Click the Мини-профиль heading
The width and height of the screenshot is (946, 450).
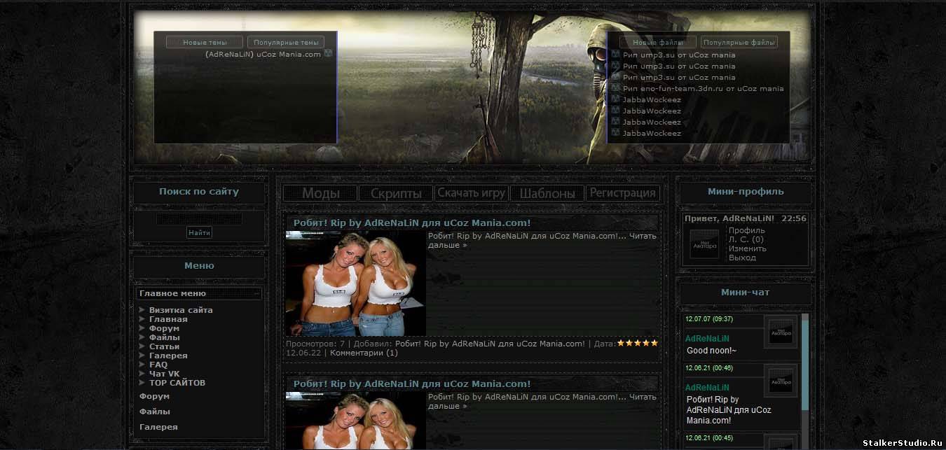pos(746,192)
